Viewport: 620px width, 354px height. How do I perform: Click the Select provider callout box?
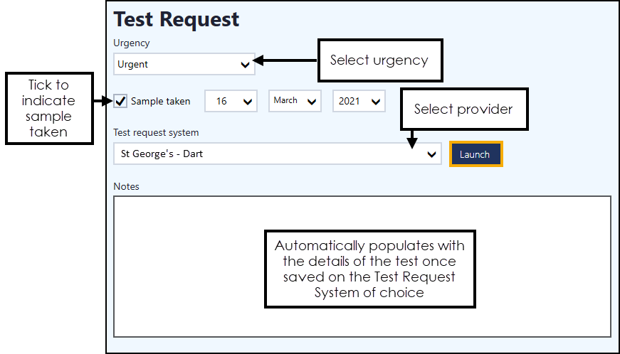coord(463,109)
